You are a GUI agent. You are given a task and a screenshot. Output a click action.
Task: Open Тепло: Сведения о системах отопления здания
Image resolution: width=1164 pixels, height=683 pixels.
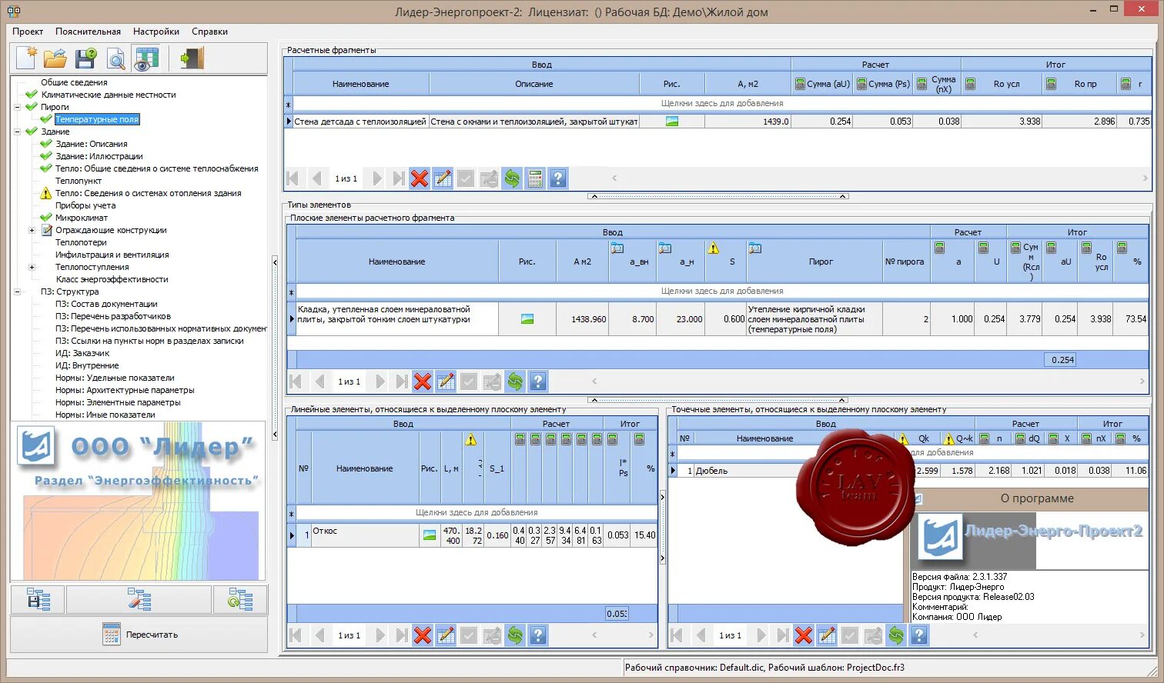[x=149, y=193]
